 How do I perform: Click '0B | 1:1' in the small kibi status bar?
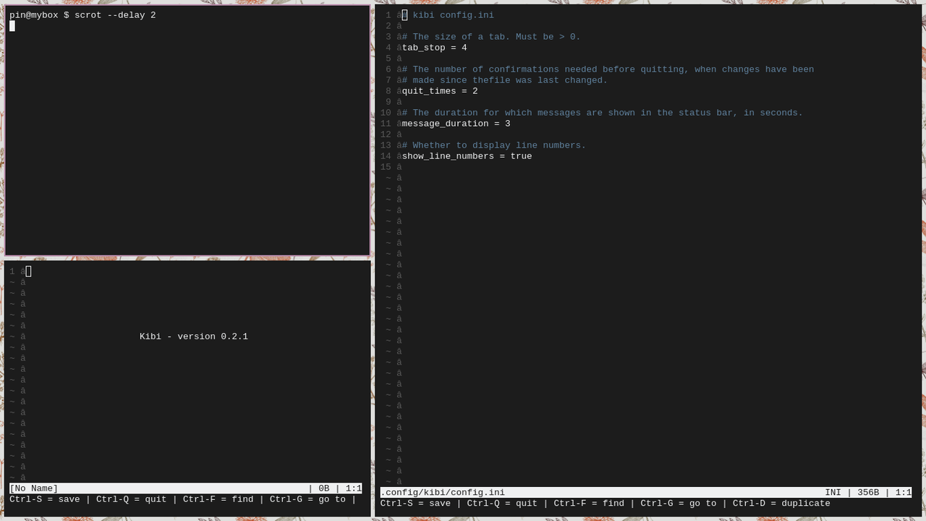(x=340, y=488)
